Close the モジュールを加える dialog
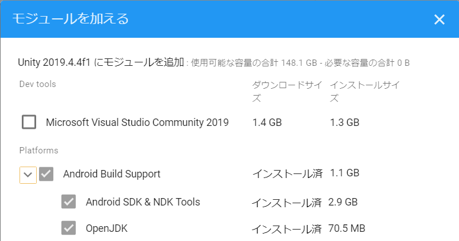459x241 pixels. (x=439, y=19)
